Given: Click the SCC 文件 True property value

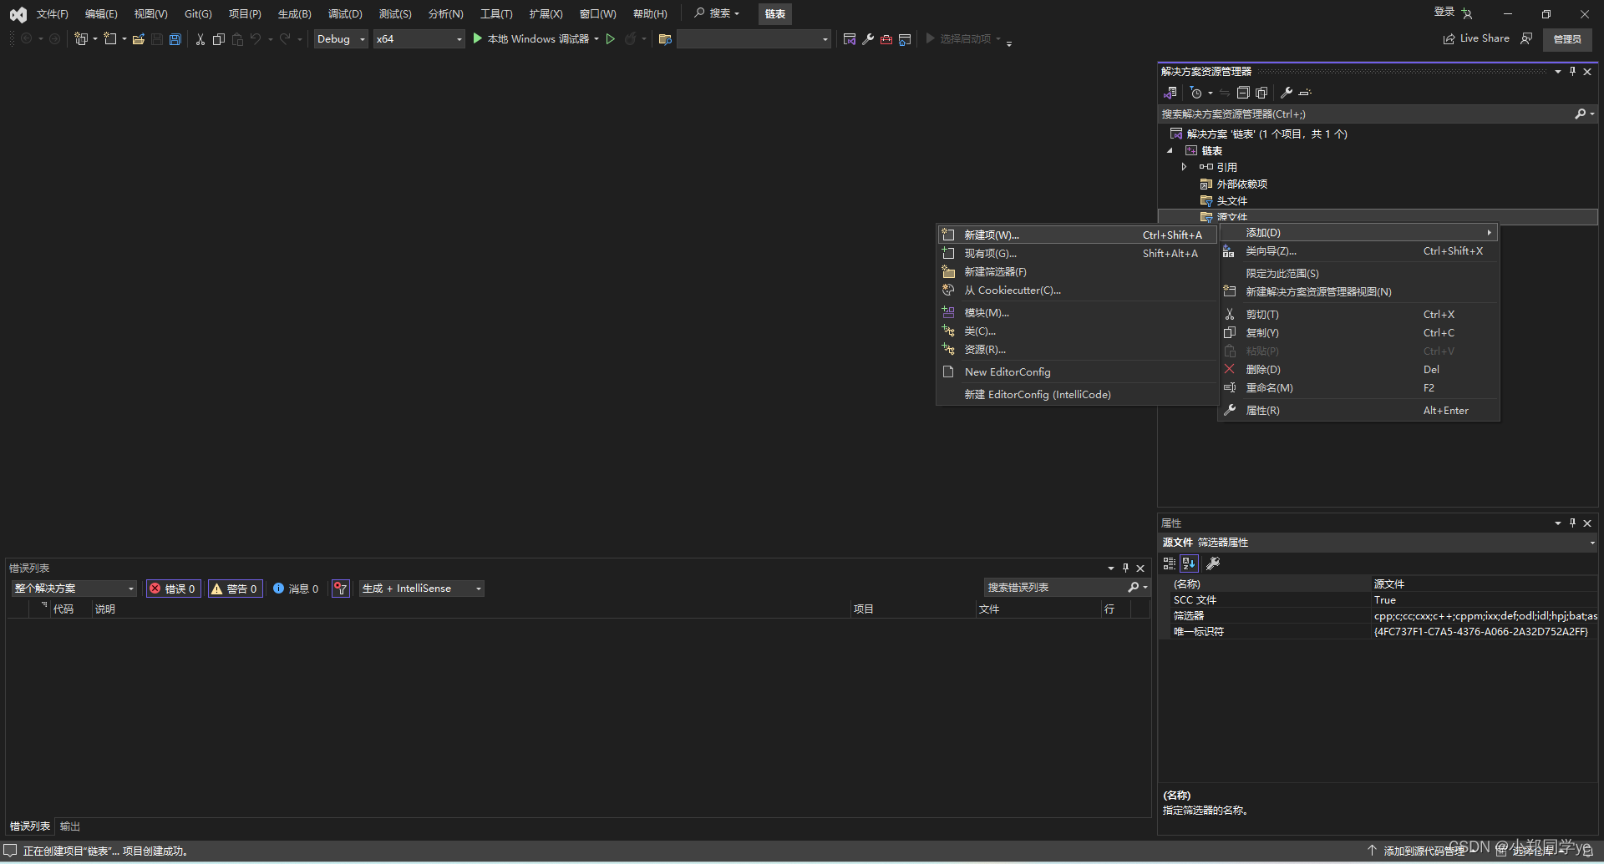Looking at the screenshot, I should pos(1384,599).
